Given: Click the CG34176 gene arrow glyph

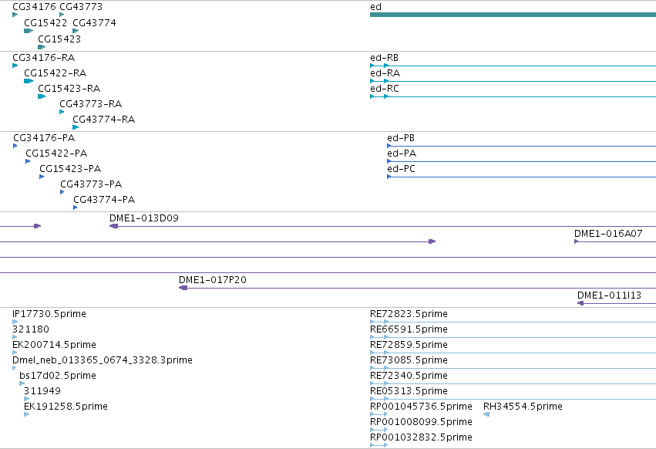Looking at the screenshot, I should click(x=15, y=15).
